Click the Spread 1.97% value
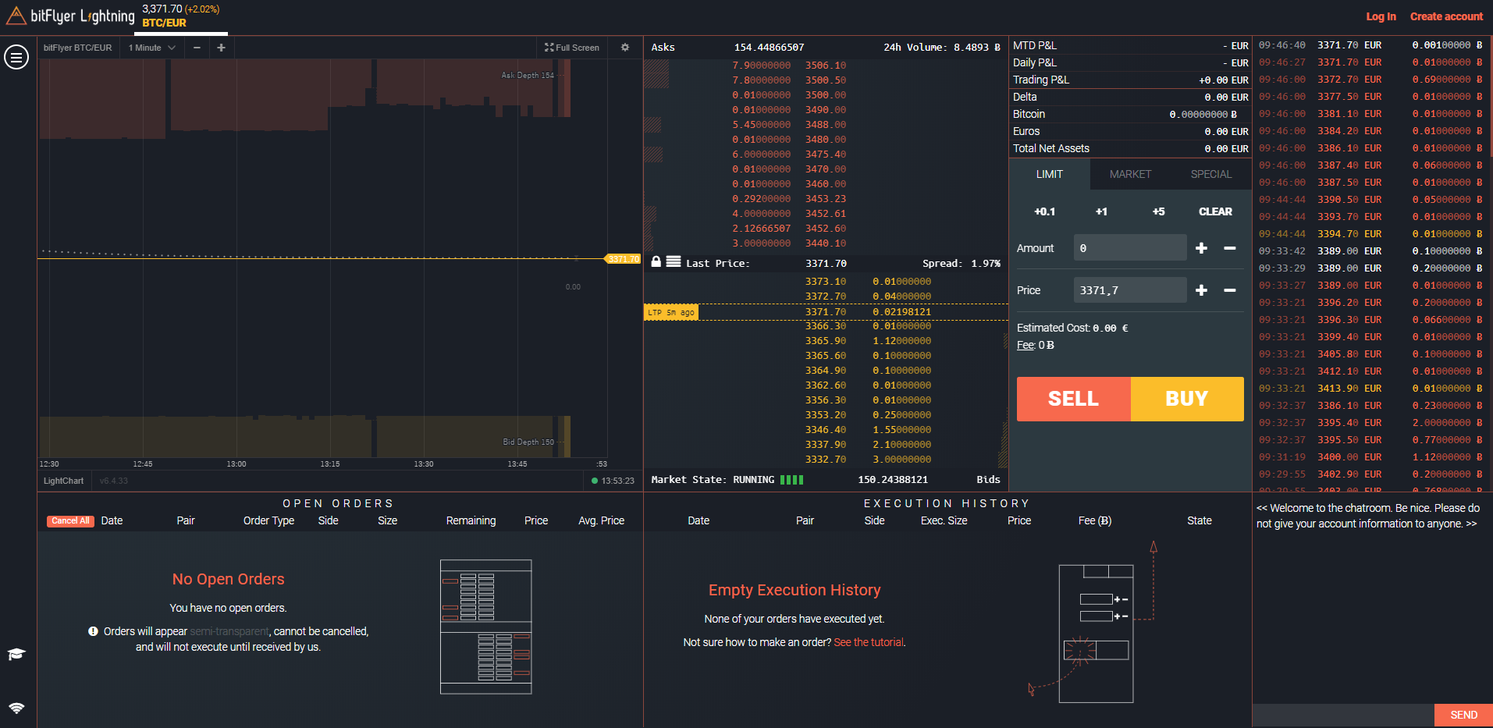Image resolution: width=1493 pixels, height=728 pixels. [985, 264]
